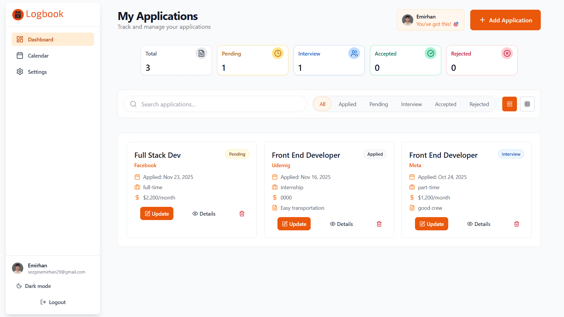This screenshot has width=564, height=317.
Task: Select the All filter tab
Action: pos(322,104)
